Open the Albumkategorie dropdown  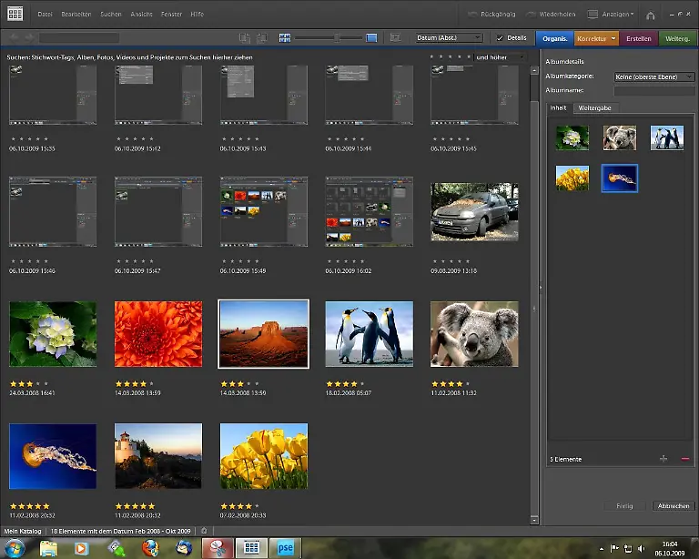click(x=653, y=77)
